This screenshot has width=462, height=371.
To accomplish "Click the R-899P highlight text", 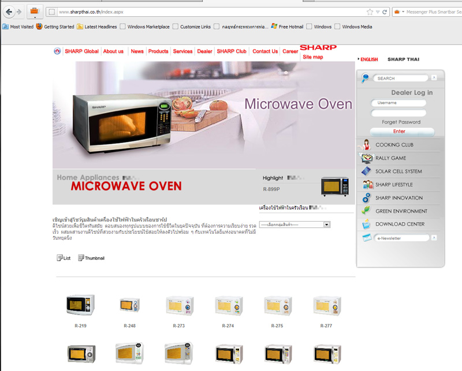I will 271,189.
